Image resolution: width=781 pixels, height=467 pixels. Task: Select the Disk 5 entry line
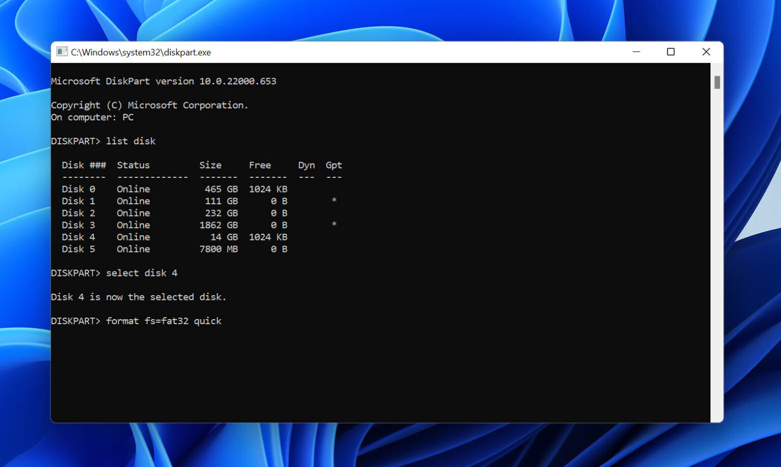(102, 249)
